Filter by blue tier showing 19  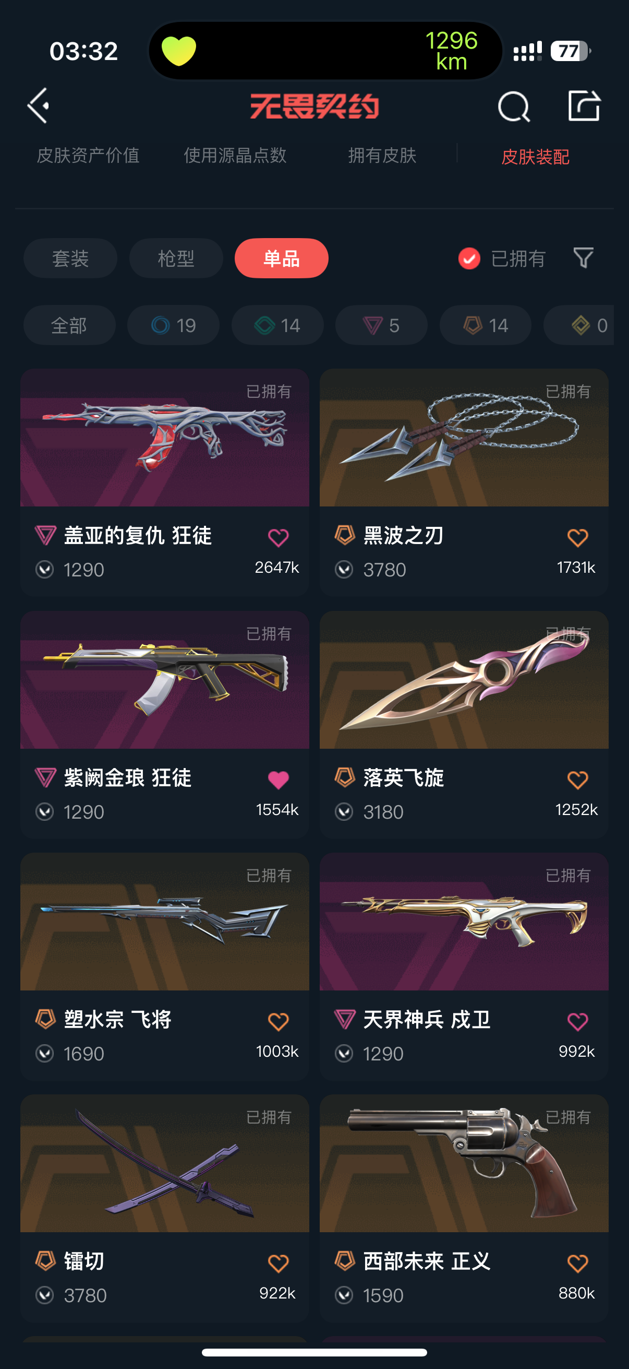(174, 325)
